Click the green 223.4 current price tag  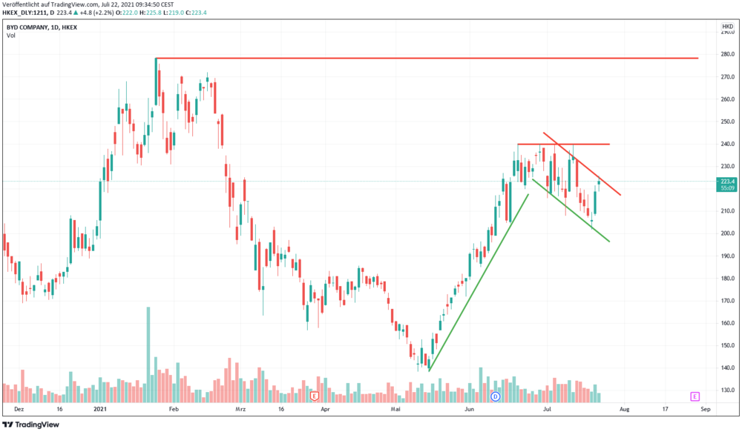(x=727, y=185)
